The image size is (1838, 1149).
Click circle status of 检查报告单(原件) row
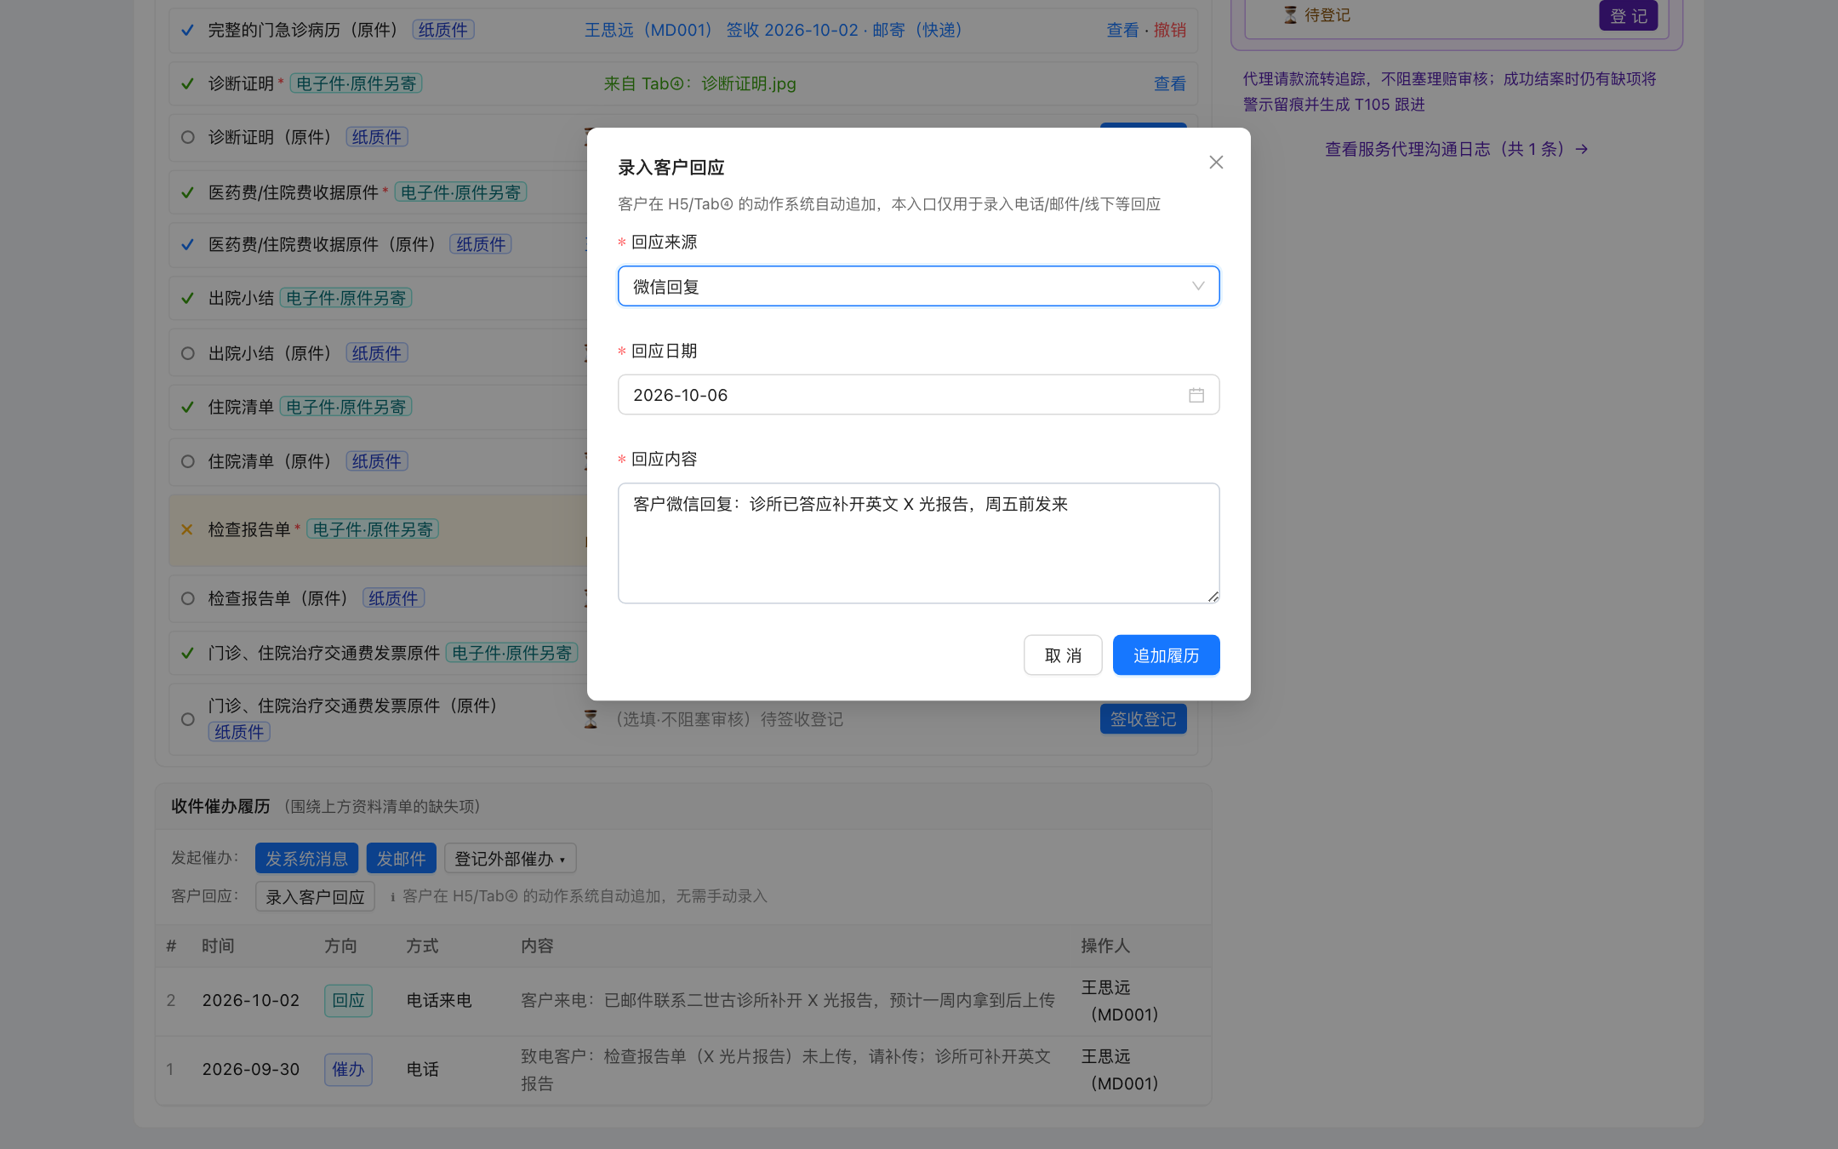click(188, 598)
